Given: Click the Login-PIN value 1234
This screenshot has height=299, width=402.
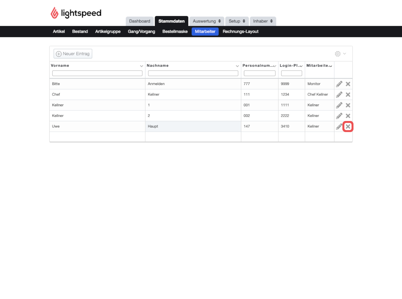Looking at the screenshot, I should click(x=285, y=94).
